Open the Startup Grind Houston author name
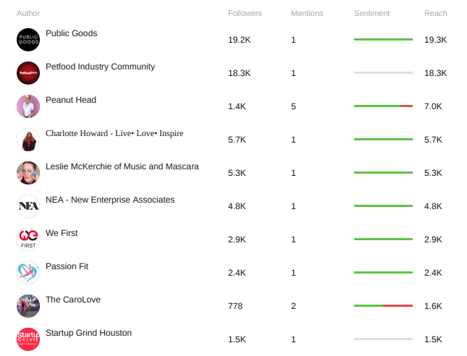Image resolution: width=467 pixels, height=356 pixels. coord(89,333)
